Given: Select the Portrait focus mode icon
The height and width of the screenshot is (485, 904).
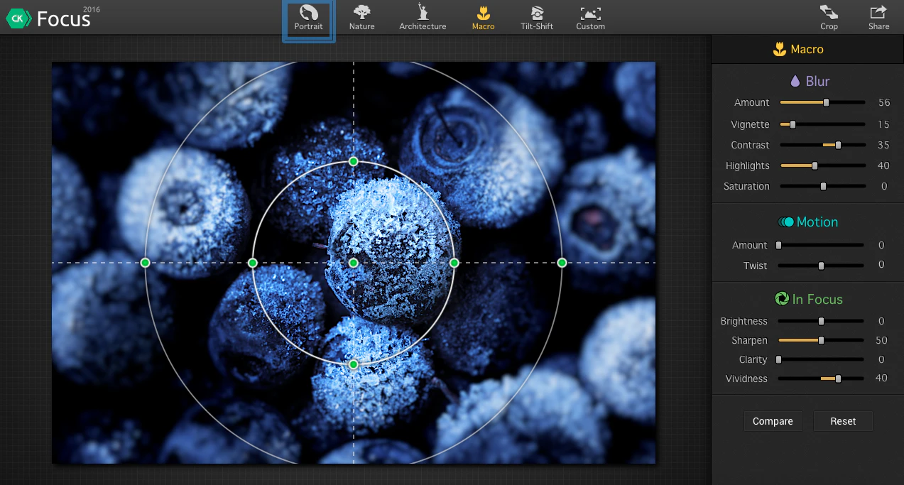Looking at the screenshot, I should coord(308,12).
